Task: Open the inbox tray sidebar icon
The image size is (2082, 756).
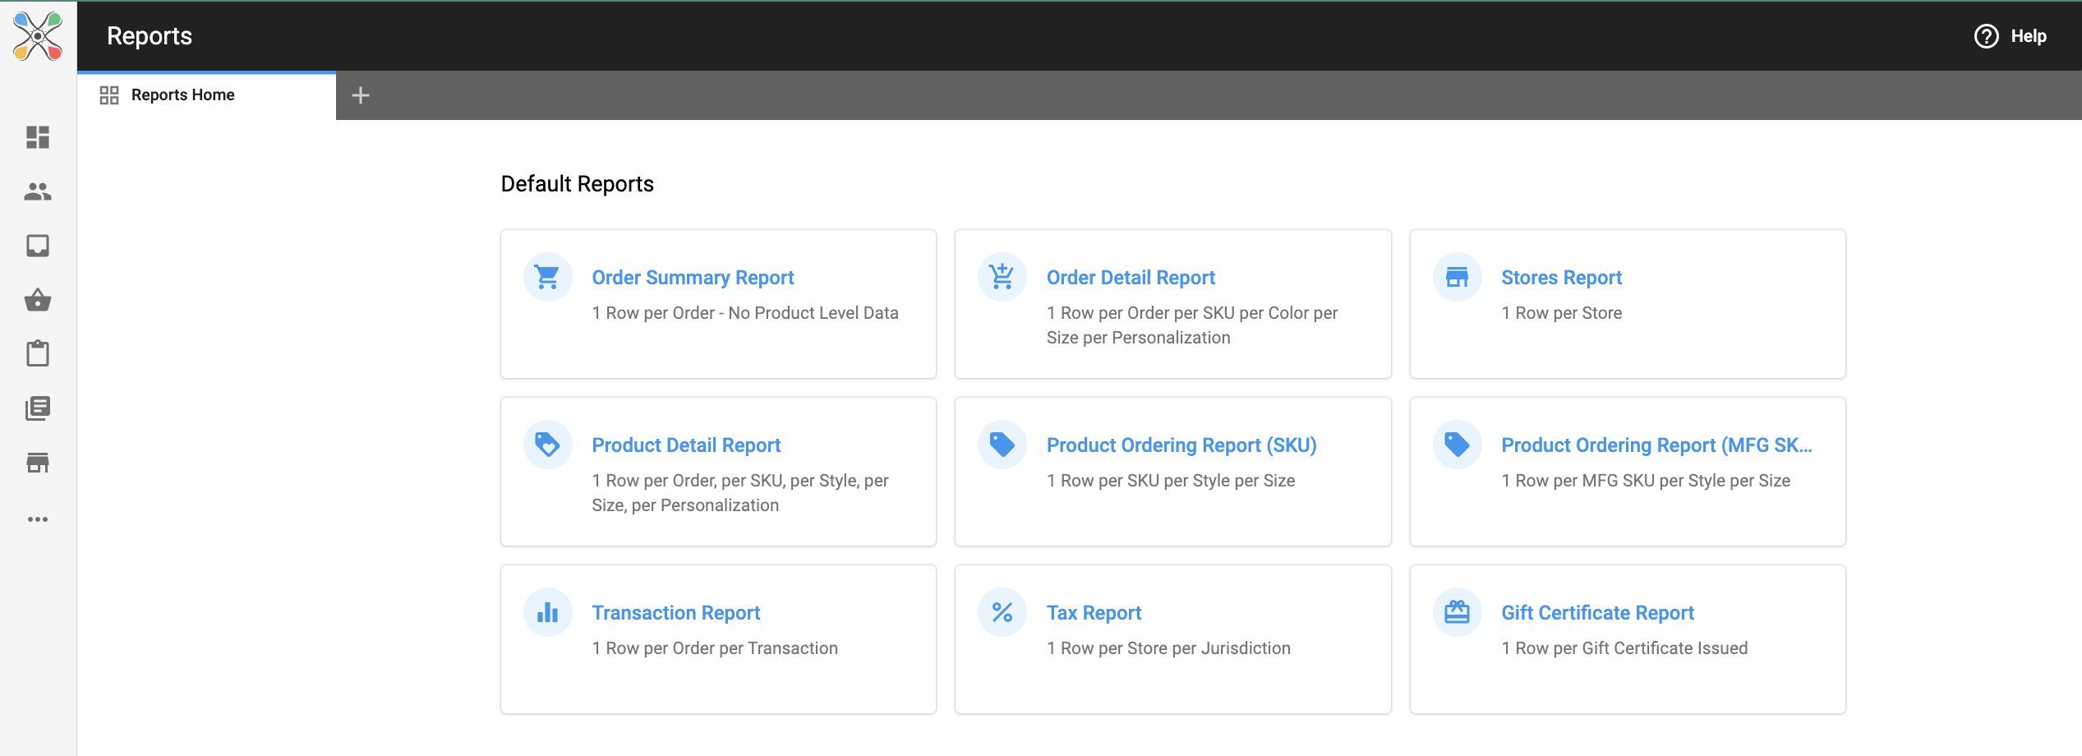Action: 38,246
